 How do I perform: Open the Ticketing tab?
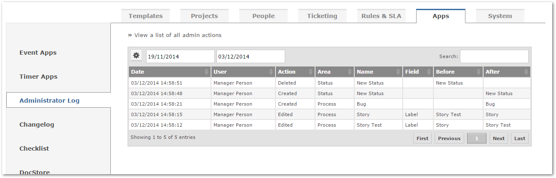[x=322, y=16]
